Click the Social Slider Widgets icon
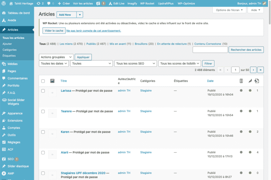The width and height of the screenshot is (271, 180). point(4,100)
